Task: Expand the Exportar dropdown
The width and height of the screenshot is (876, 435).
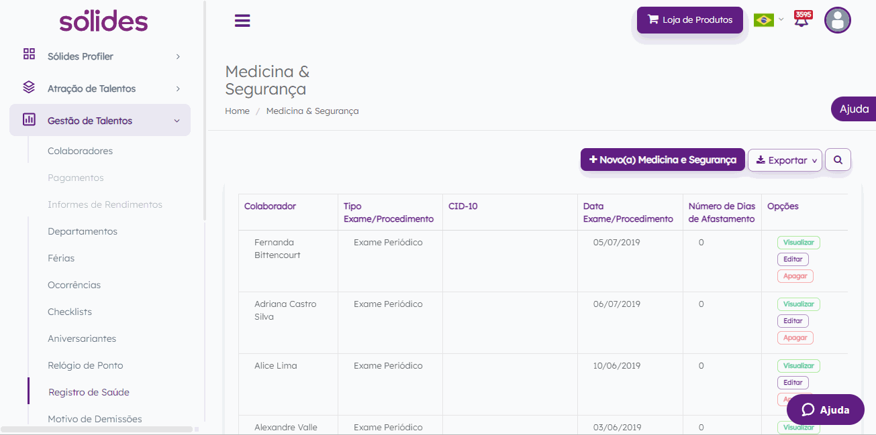Action: 785,160
